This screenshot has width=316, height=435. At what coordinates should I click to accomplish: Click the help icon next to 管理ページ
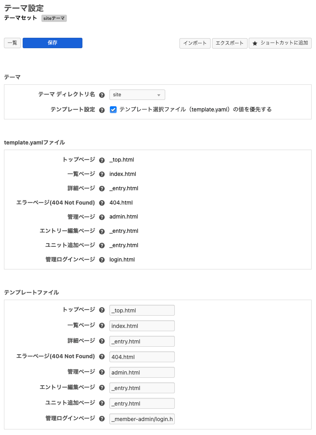(102, 217)
